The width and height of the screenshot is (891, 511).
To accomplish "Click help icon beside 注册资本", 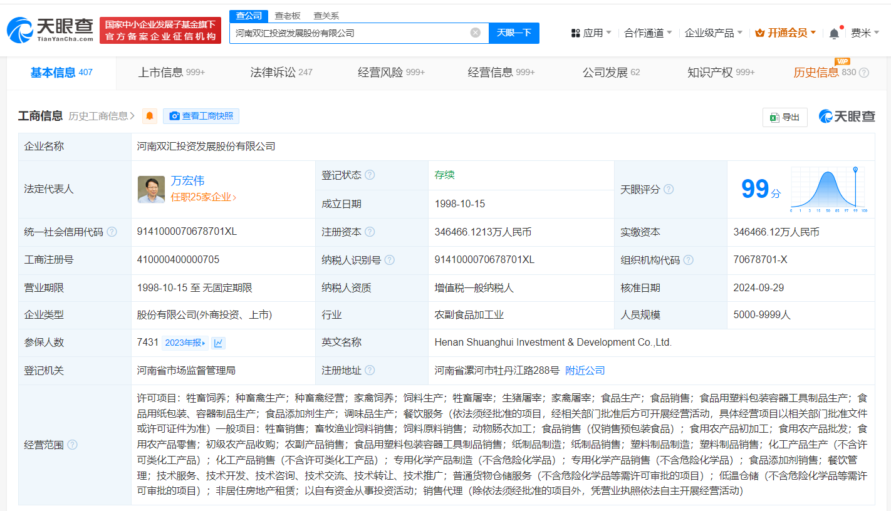I will coord(370,232).
